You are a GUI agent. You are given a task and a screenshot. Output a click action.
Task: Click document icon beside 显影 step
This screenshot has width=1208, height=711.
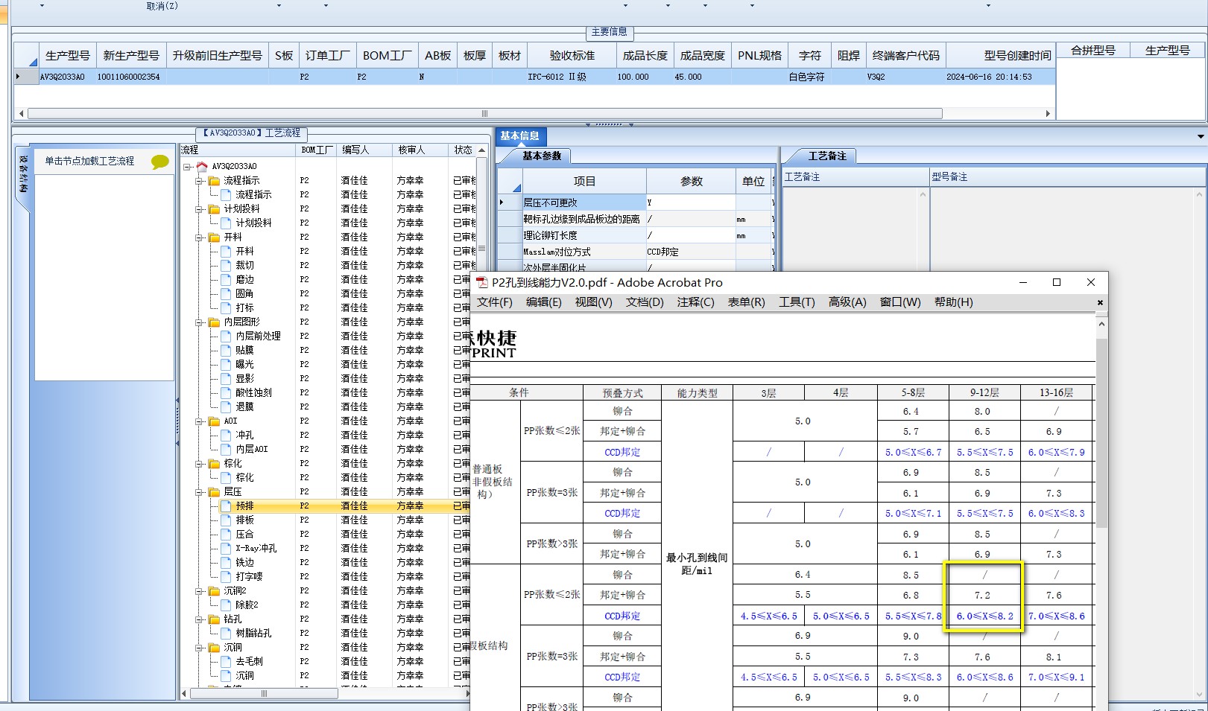227,379
